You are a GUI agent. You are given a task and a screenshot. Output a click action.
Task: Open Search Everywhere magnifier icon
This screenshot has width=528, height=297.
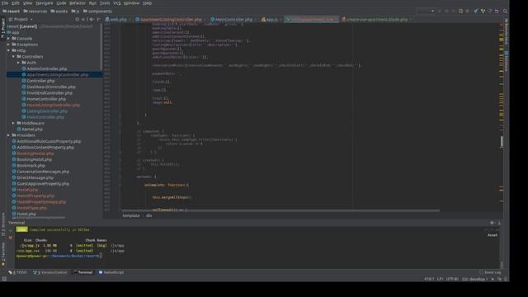(x=505, y=11)
